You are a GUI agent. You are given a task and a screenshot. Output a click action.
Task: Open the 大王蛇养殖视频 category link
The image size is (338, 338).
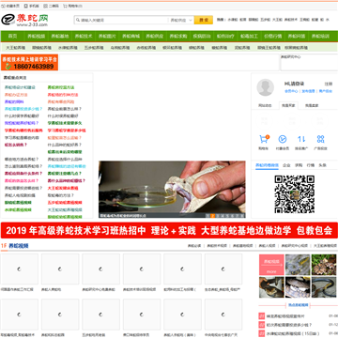(325, 246)
